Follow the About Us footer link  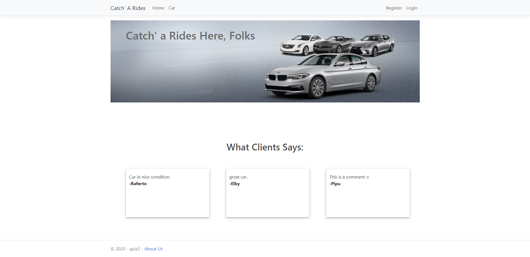(x=153, y=249)
